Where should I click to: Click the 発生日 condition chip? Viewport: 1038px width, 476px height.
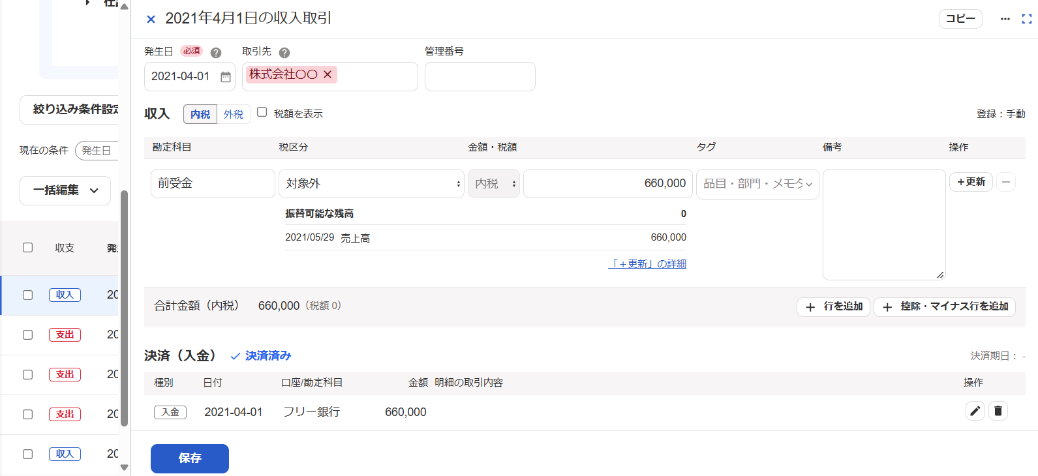pyautogui.click(x=97, y=151)
